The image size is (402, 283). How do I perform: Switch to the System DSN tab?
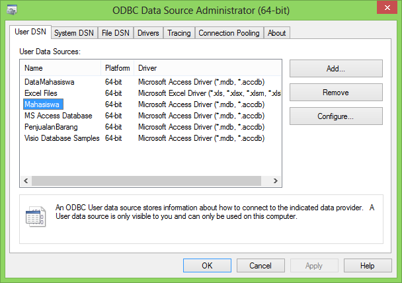tap(74, 33)
